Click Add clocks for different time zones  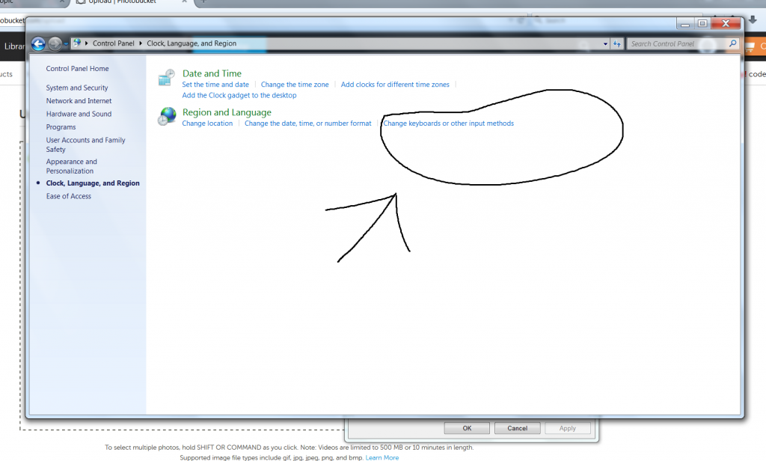tap(395, 85)
